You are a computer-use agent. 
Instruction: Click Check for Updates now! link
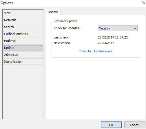(95, 51)
